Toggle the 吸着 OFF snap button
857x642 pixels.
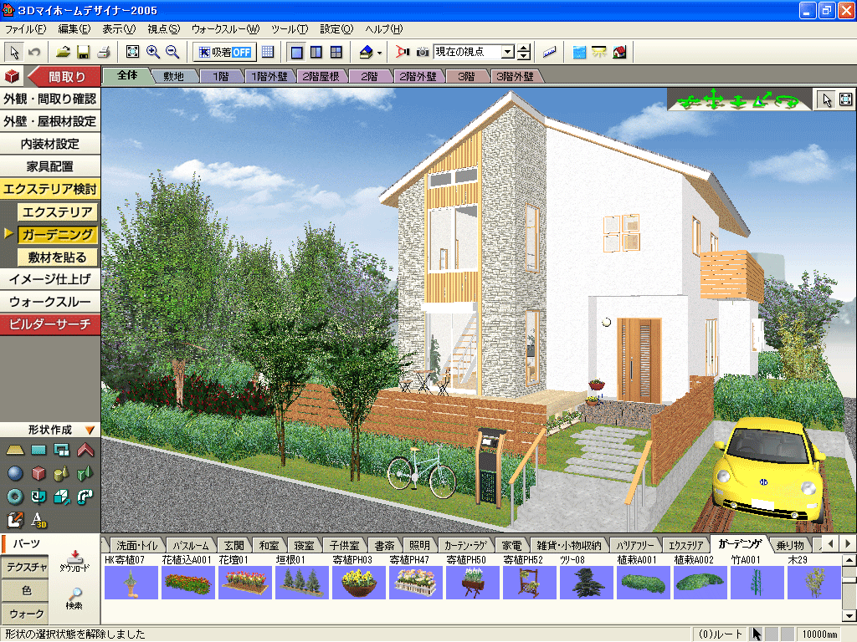pos(226,52)
